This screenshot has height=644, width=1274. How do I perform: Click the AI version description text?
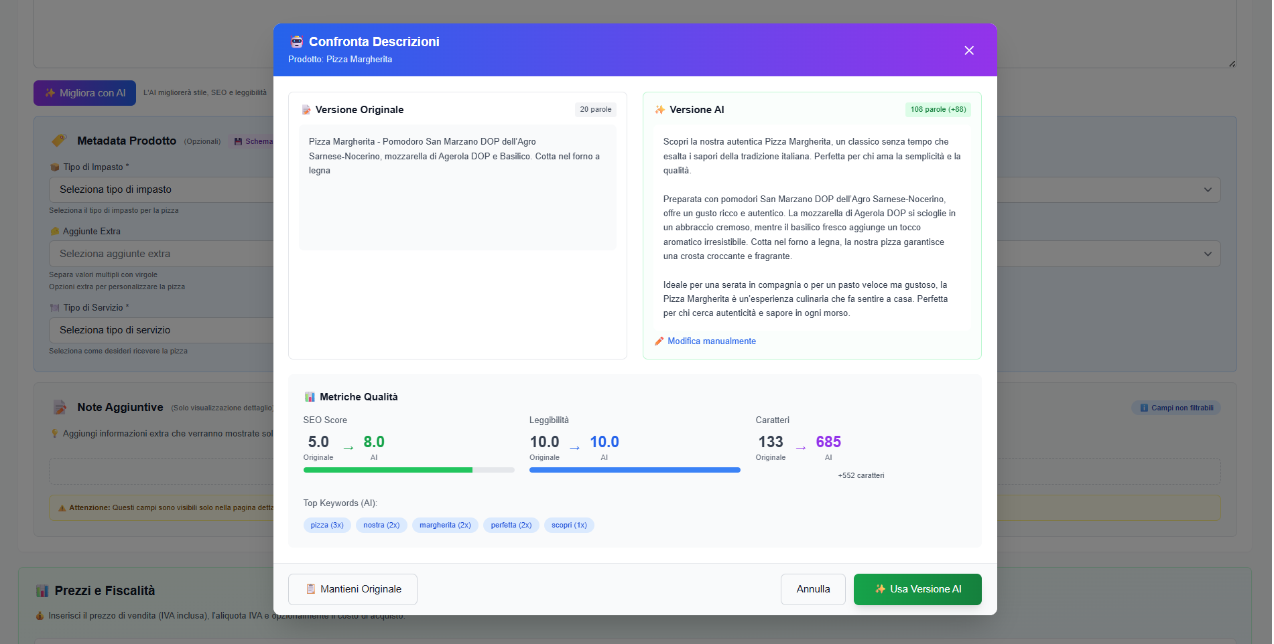point(811,227)
